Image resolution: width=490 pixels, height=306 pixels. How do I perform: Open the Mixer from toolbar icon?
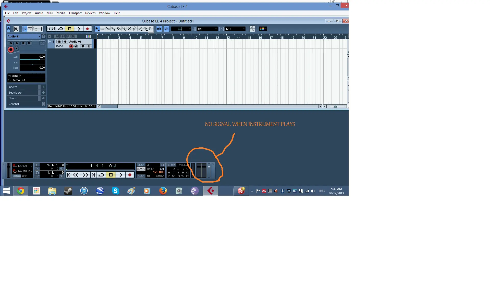(41, 29)
